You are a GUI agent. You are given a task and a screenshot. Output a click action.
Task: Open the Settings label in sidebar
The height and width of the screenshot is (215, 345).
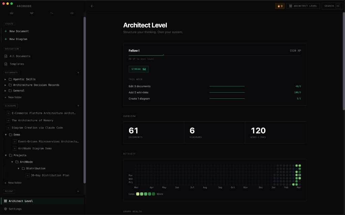pos(15,209)
